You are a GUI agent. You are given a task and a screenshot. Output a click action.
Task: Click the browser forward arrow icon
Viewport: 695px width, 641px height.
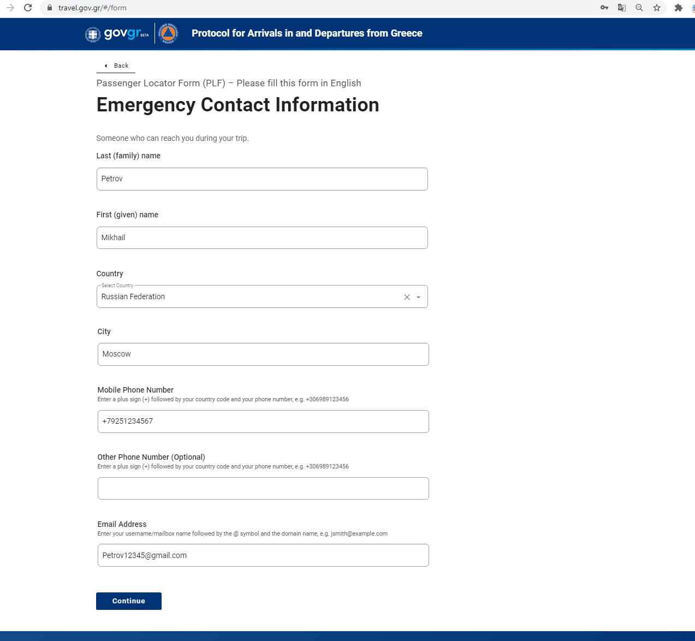tap(10, 8)
